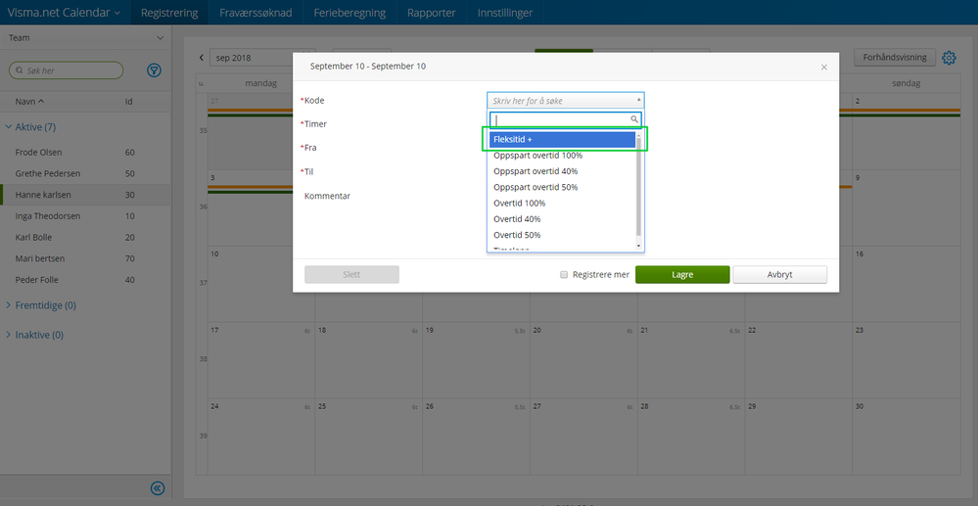Select Overtid 50% option
Viewport: 978px width, 506px height.
562,235
